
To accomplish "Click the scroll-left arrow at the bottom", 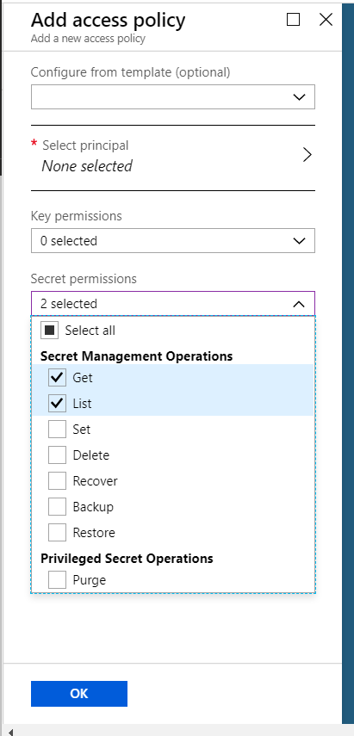I will pos(10,732).
